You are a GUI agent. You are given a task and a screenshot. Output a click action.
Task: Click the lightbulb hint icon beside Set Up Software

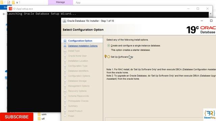[105, 56]
